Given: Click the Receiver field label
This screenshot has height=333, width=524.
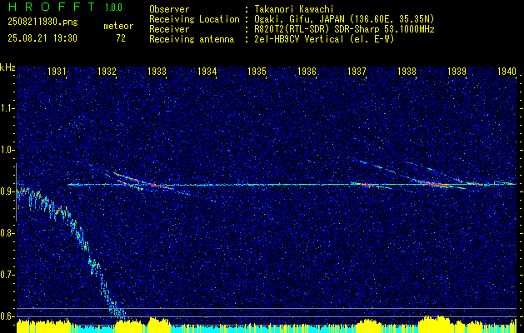Looking at the screenshot, I should tap(169, 29).
